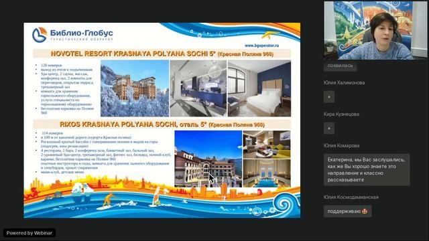
Task: Open the www.bgoperator.ru link
Action: click(261, 46)
